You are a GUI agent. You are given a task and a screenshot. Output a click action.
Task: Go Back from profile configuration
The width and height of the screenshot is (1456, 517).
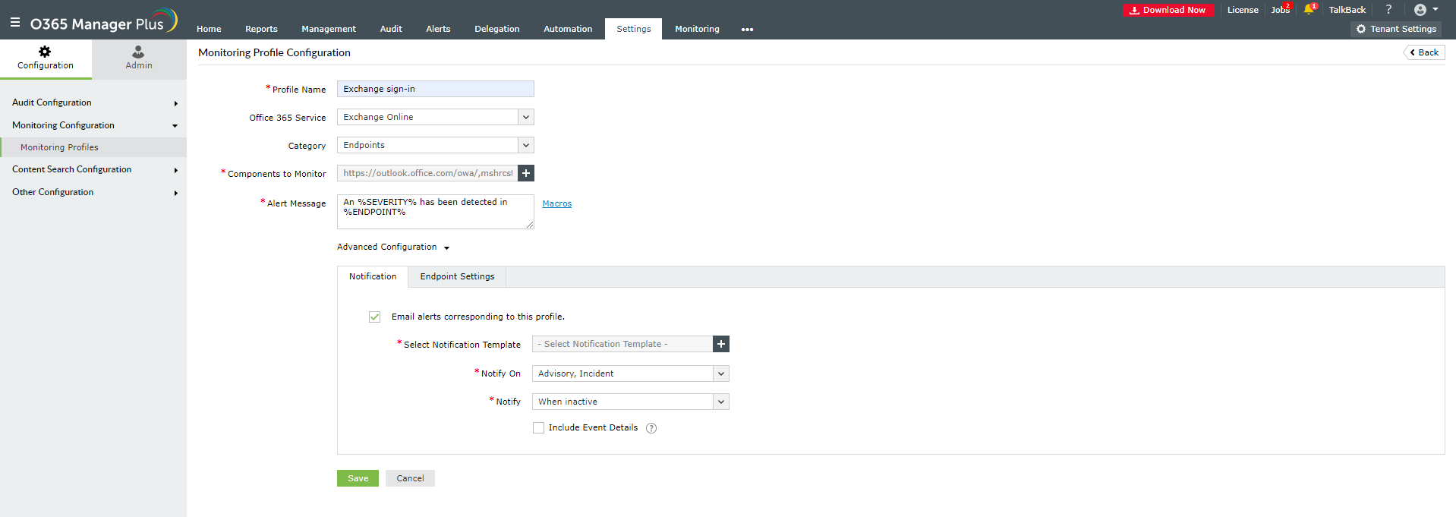[1424, 52]
